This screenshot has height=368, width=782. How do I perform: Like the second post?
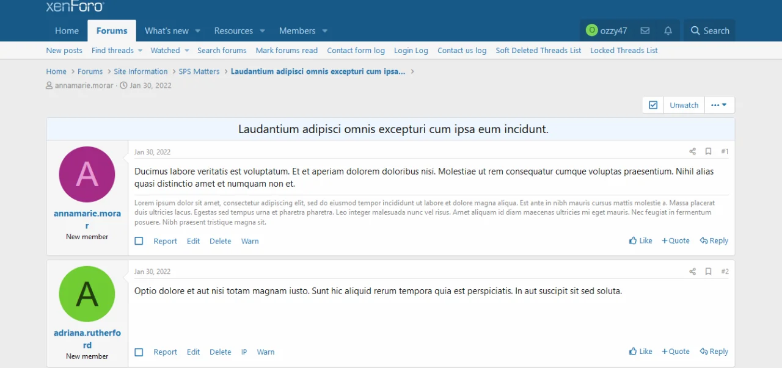[640, 351]
